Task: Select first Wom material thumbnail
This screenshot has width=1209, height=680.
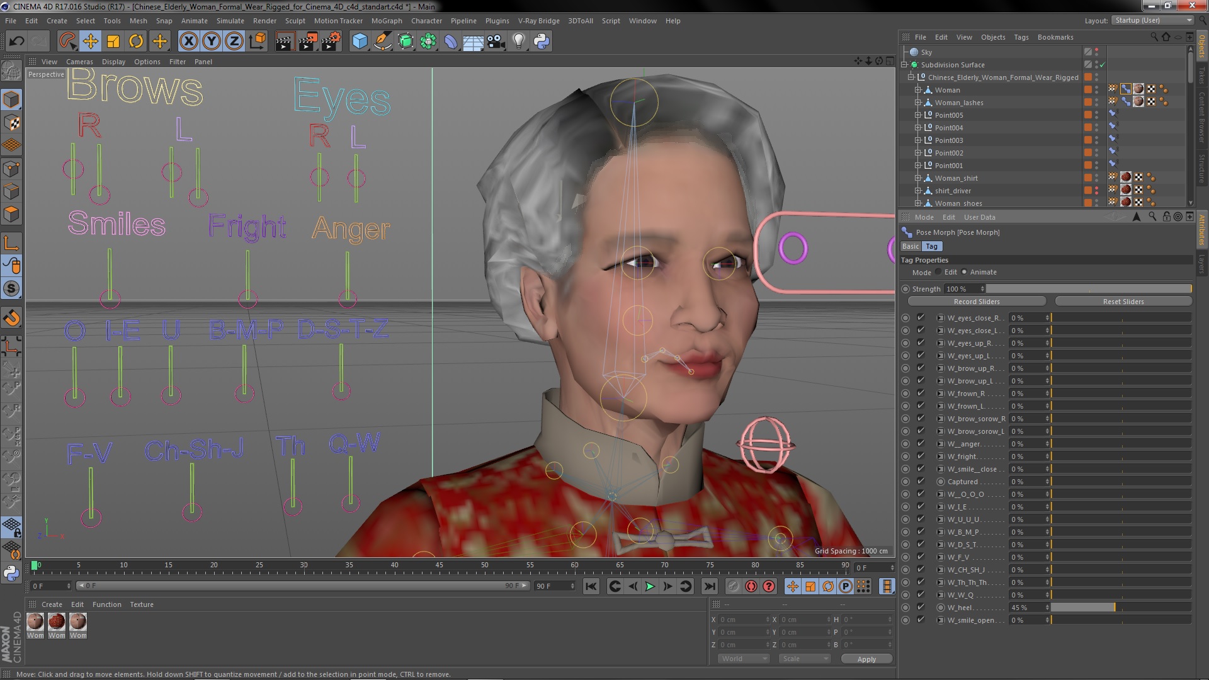Action: tap(35, 622)
